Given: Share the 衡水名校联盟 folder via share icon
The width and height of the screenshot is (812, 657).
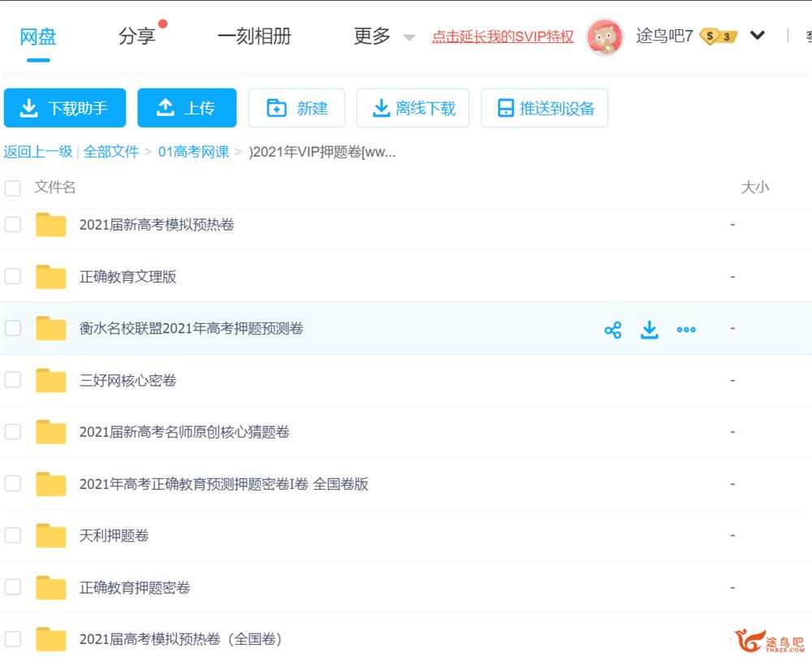Looking at the screenshot, I should tap(612, 330).
